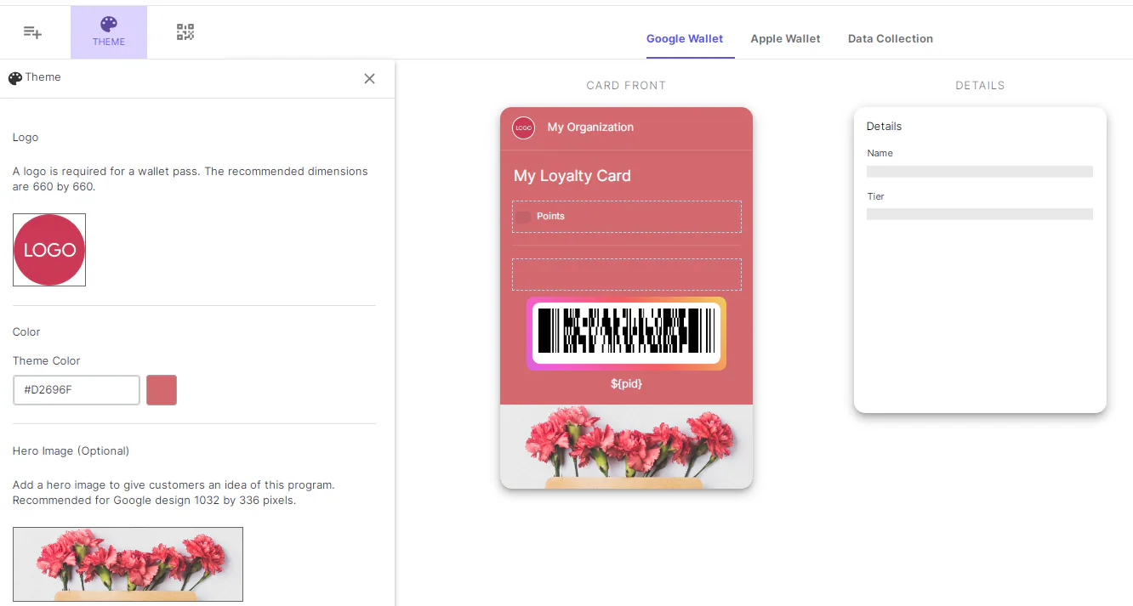Screen dimensions: 1133x606
Task: Click the LOGO image thumbnail in Theme panel
Action: point(49,250)
